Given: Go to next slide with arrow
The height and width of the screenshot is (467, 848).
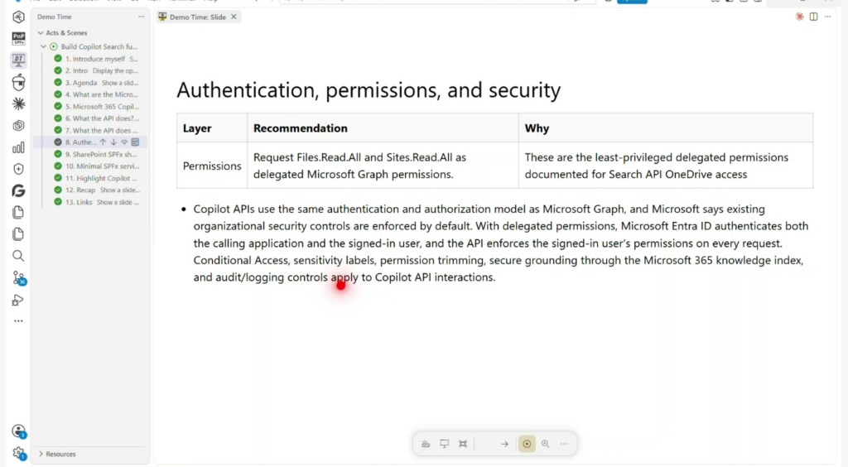Looking at the screenshot, I should (504, 444).
